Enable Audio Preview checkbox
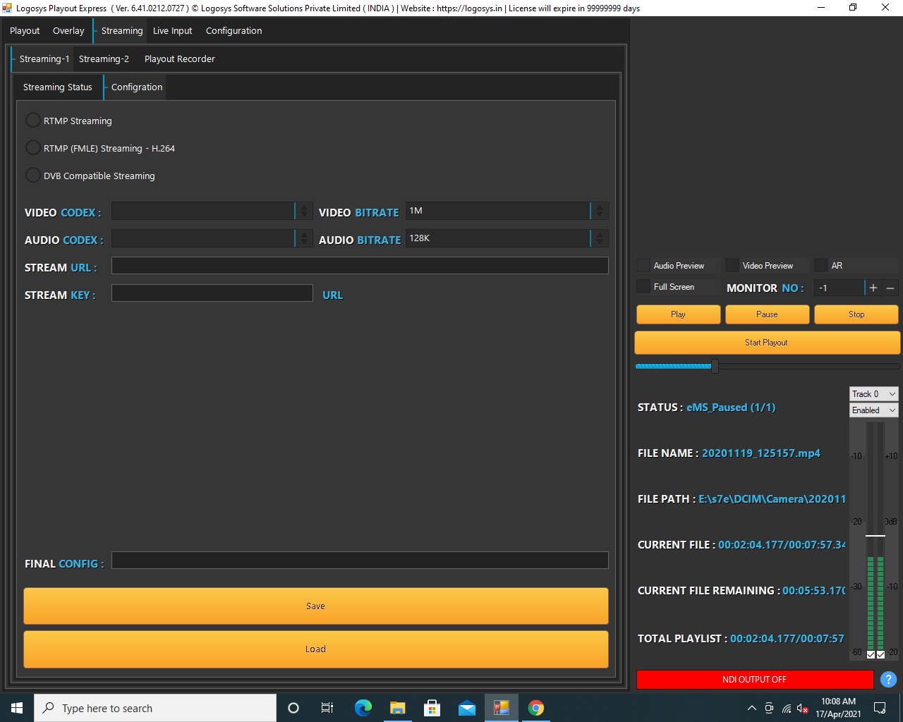 (643, 265)
